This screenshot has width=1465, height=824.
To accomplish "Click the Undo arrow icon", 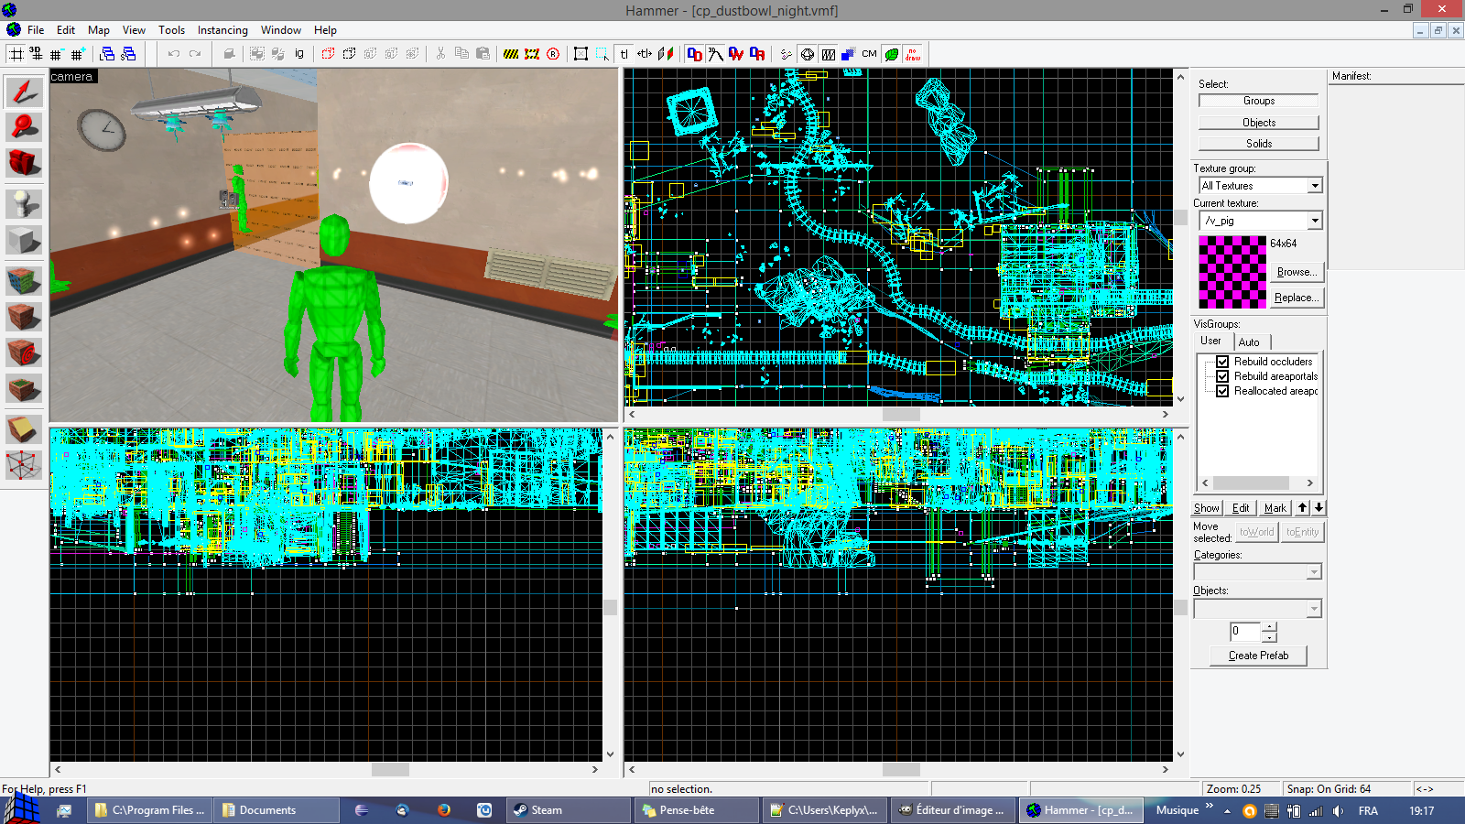I will click(173, 54).
